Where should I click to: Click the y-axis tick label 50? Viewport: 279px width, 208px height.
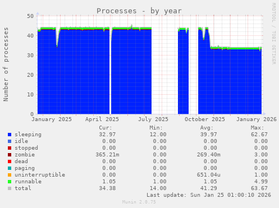30,16
